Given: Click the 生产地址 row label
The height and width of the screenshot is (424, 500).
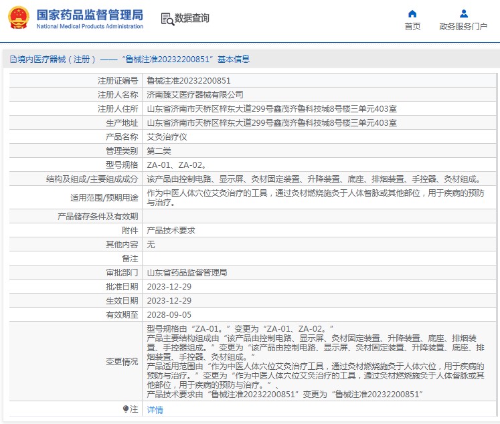Looking at the screenshot, I should point(122,122).
